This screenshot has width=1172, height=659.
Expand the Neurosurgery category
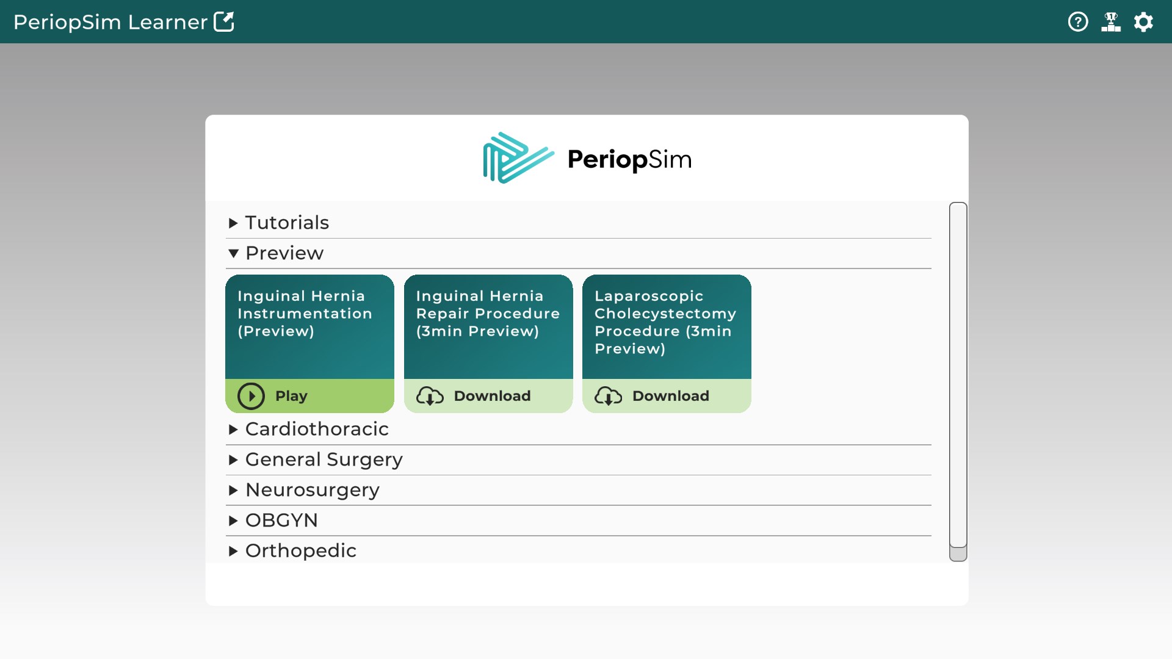point(312,490)
